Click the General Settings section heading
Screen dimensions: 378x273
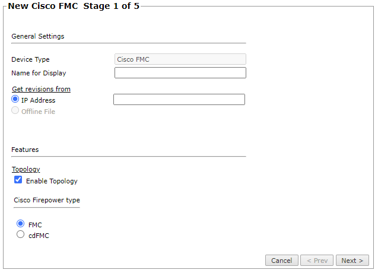point(38,36)
